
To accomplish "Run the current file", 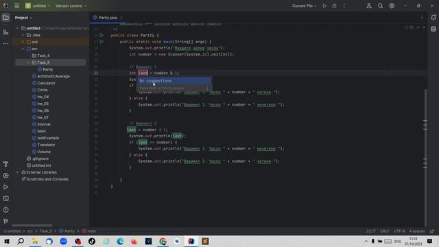I will [x=324, y=5].
